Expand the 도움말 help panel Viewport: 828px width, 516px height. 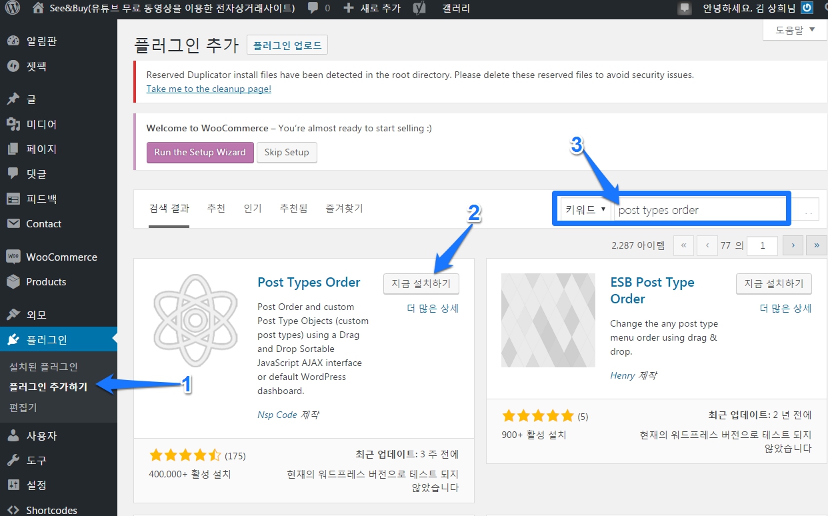(x=793, y=29)
